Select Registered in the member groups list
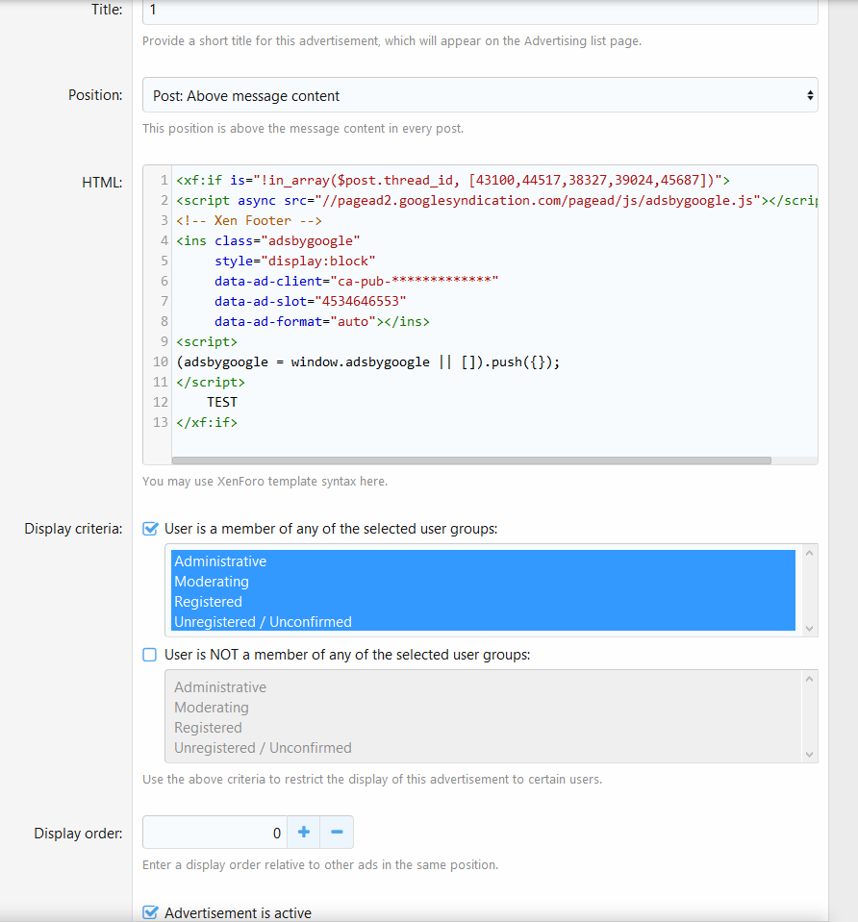This screenshot has height=922, width=858. coord(483,601)
